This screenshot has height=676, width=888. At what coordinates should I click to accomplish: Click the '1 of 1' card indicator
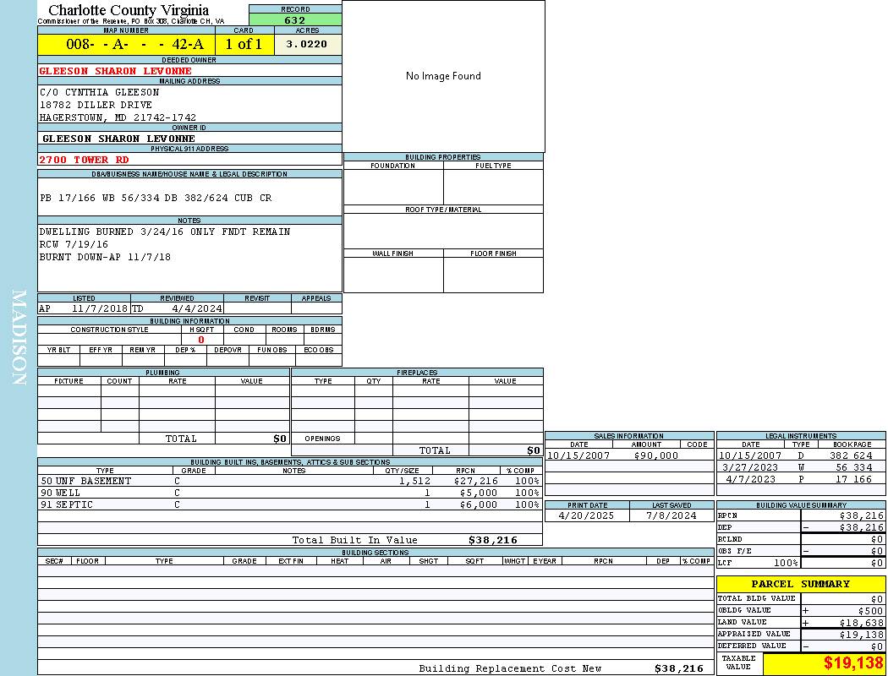[x=244, y=45]
